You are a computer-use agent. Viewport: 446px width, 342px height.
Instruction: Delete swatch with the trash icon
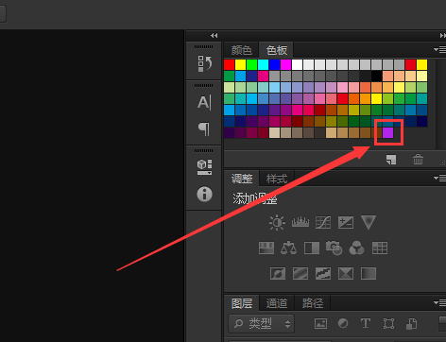pos(418,160)
